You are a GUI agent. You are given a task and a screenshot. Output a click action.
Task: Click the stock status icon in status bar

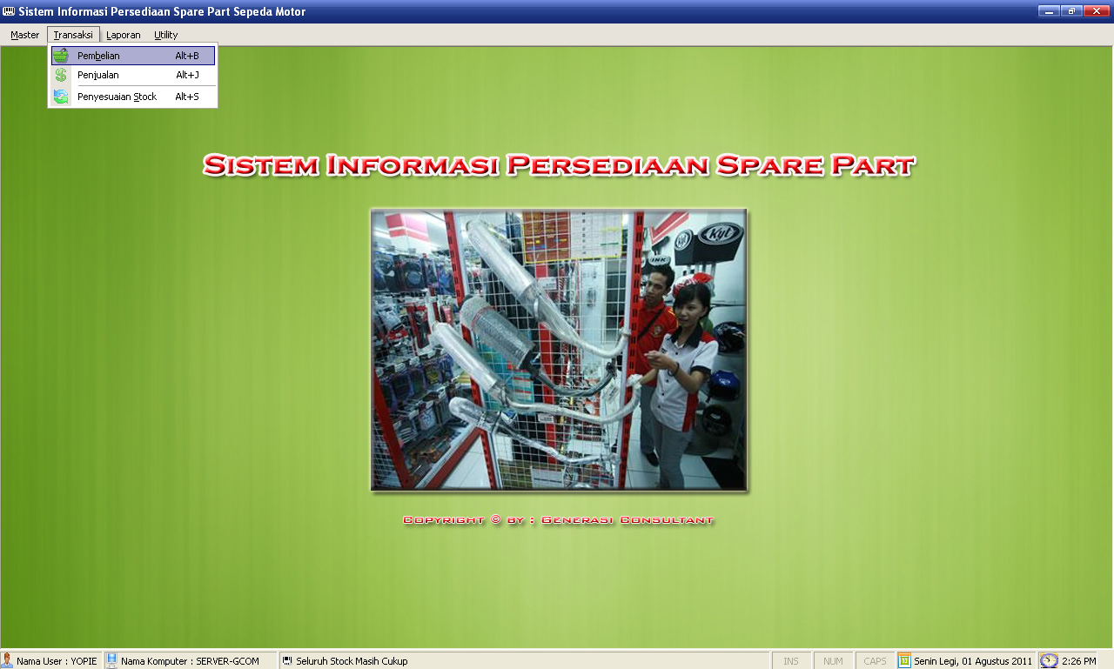pos(287,661)
